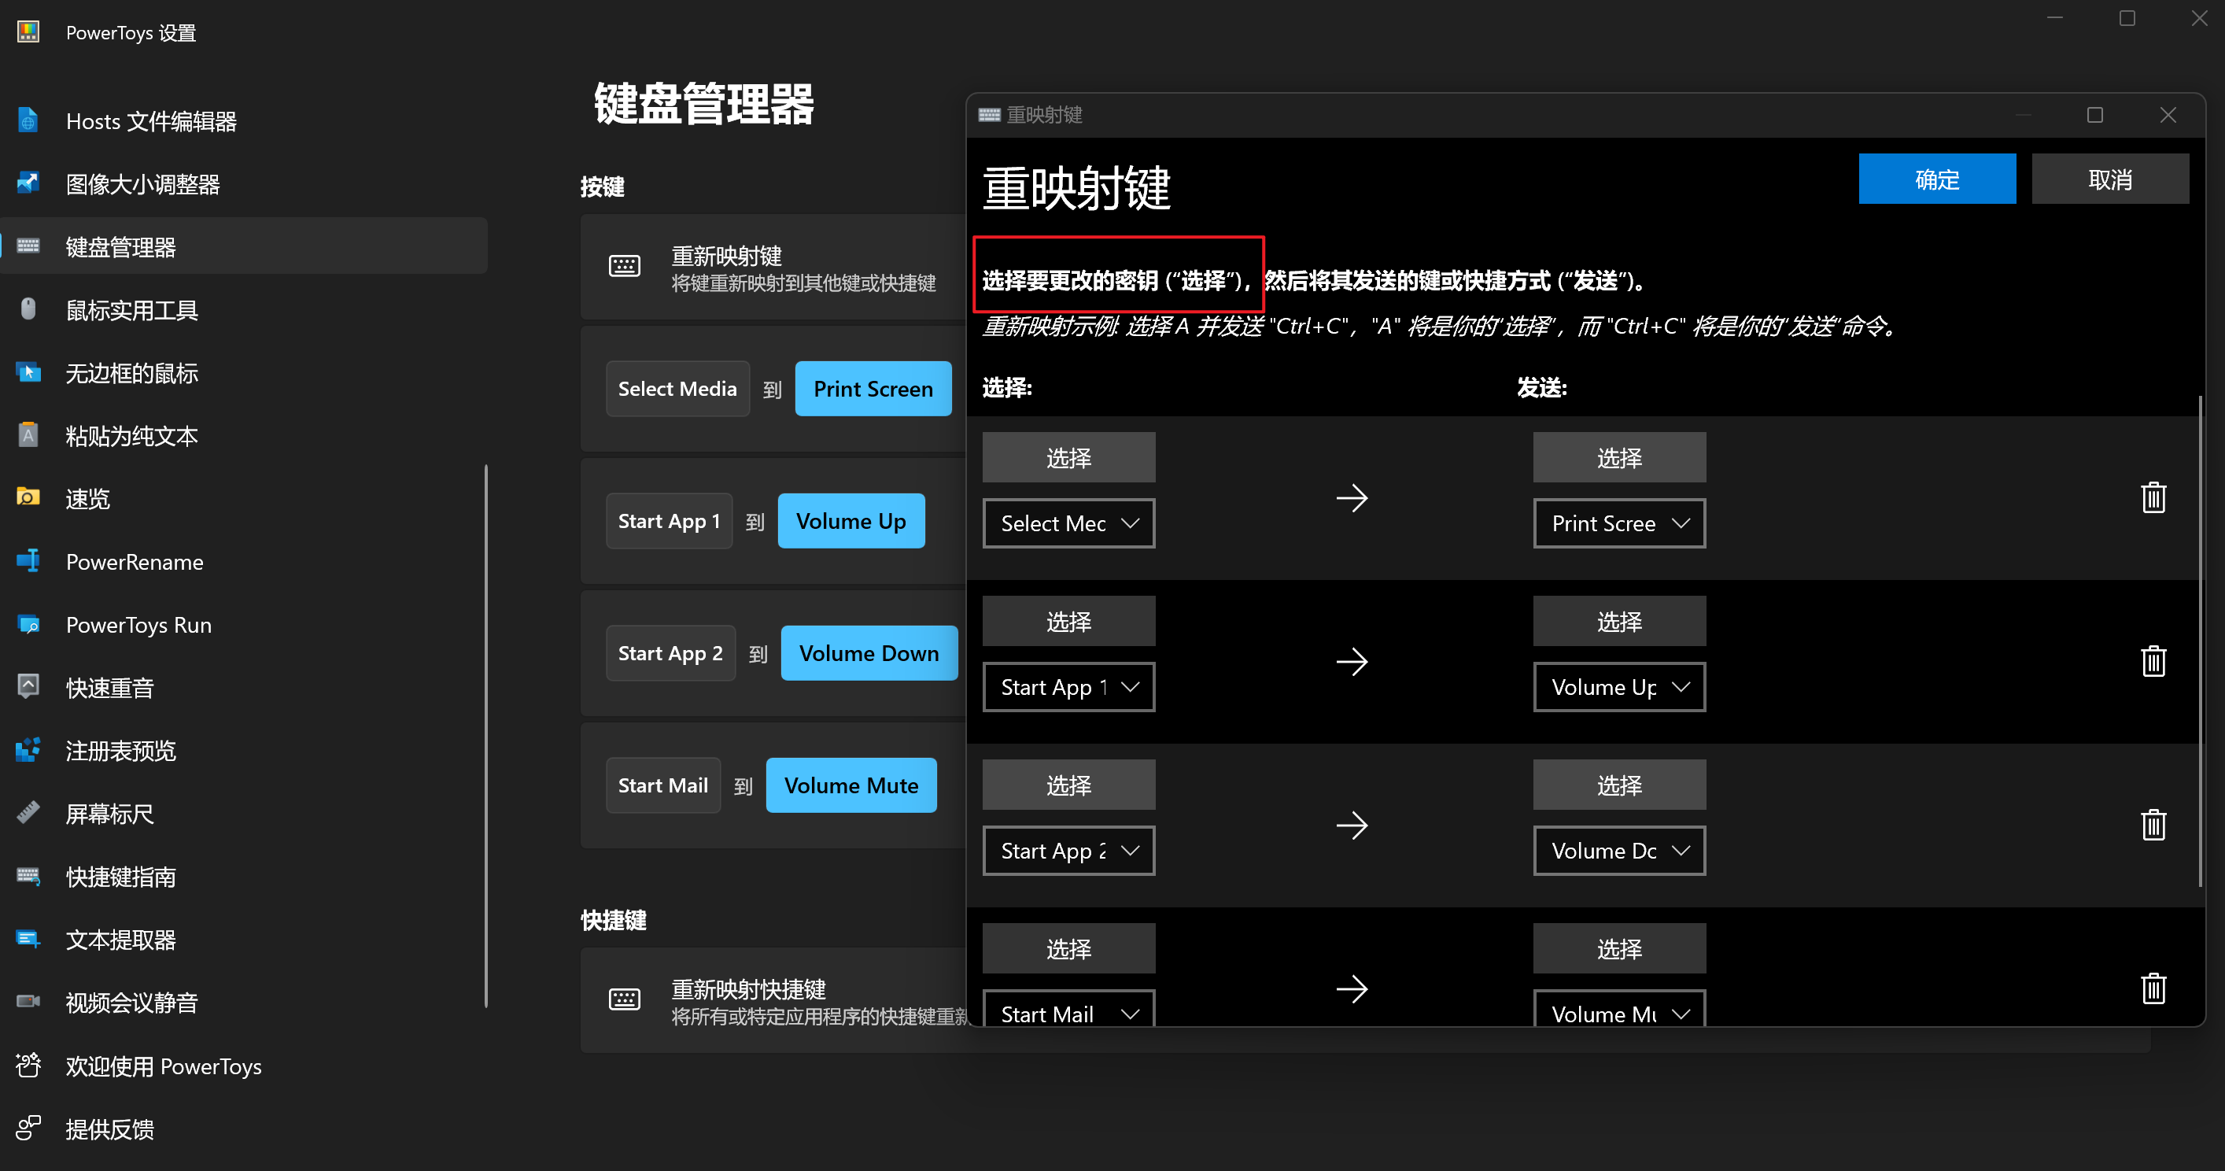Open the Start App 1 dropdown
Screen dimensions: 2225x1171
[x=1068, y=686]
